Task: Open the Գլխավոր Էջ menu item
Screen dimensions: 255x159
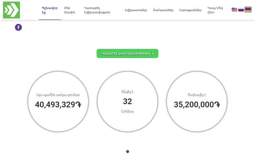Action: pyautogui.click(x=50, y=10)
